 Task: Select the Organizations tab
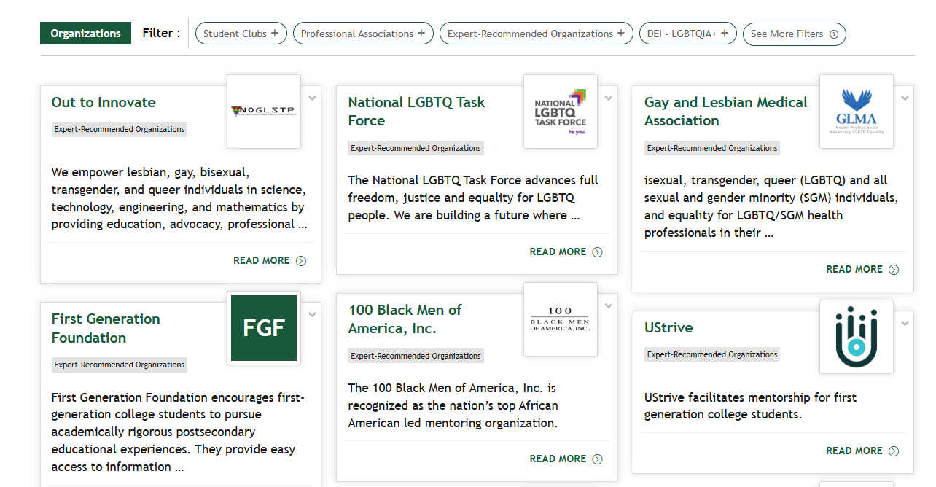click(x=85, y=34)
